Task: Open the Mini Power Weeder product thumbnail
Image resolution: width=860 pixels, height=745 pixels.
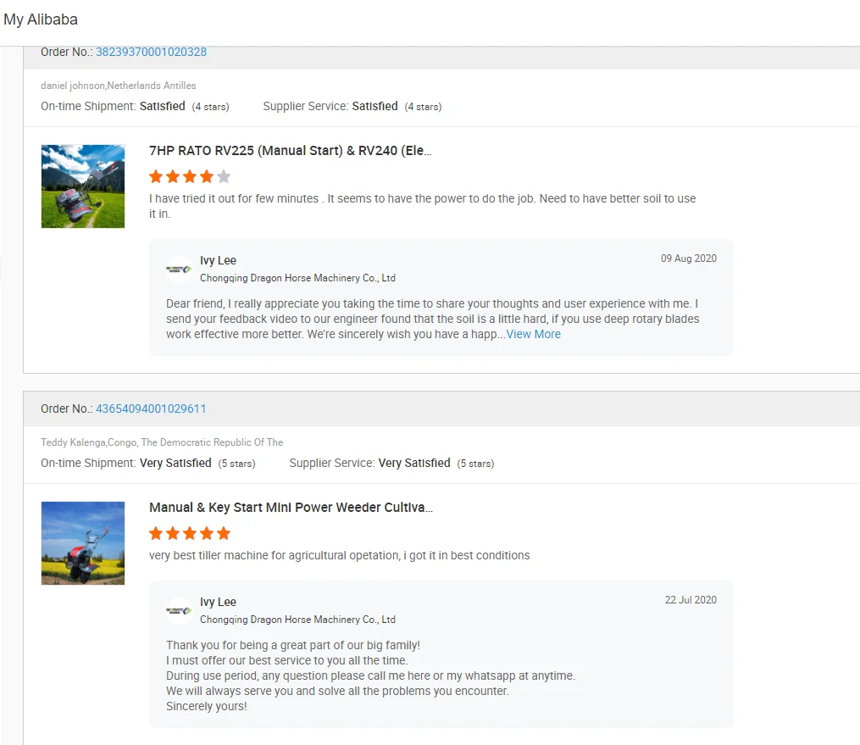Action: (x=83, y=543)
